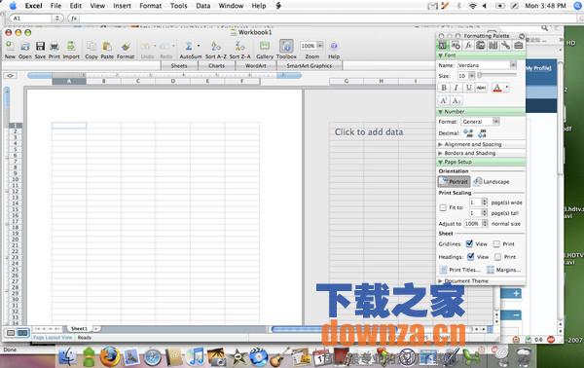Click the Increase Decimal icon
584x368 pixels.
click(x=468, y=133)
